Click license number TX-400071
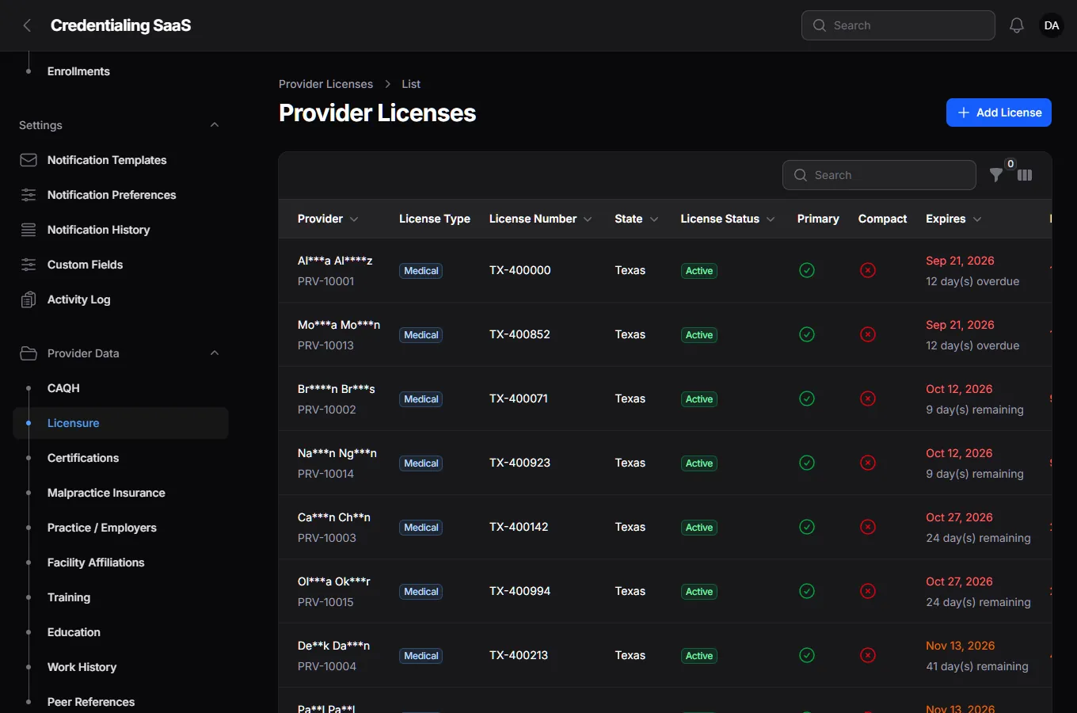Viewport: 1077px width, 713px height. pyautogui.click(x=519, y=398)
